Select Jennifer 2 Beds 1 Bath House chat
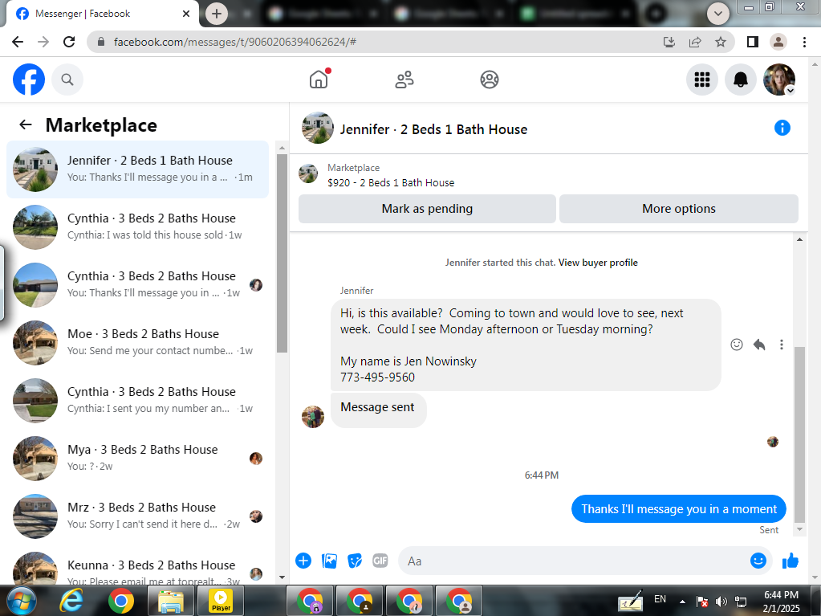This screenshot has height=616, width=821. coord(137,169)
